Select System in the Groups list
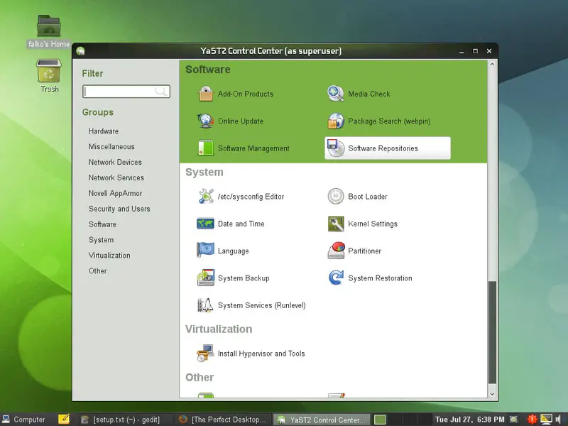The width and height of the screenshot is (568, 426). coord(101,240)
